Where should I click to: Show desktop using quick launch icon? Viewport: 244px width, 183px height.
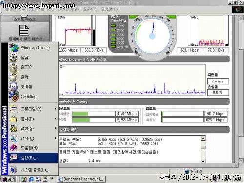[x=24, y=179]
